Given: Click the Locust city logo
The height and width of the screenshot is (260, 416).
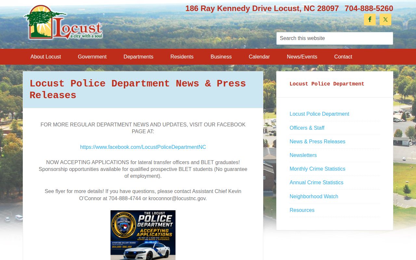Looking at the screenshot, I should tap(64, 23).
